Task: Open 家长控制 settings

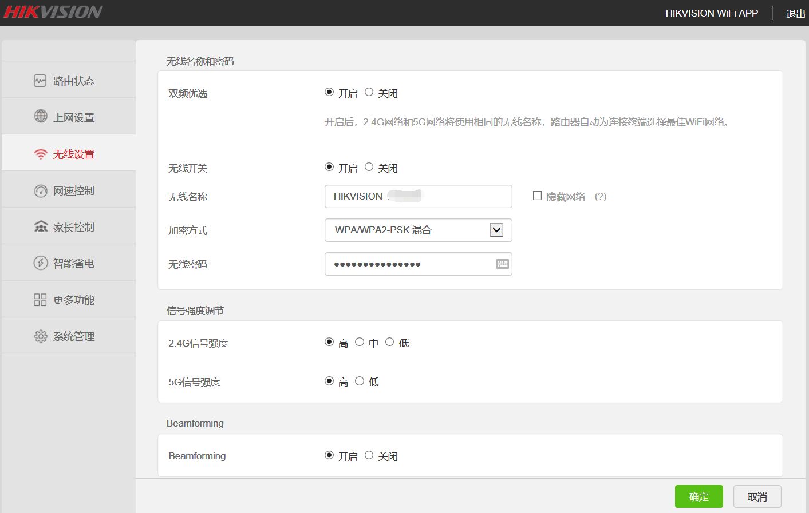Action: [69, 226]
